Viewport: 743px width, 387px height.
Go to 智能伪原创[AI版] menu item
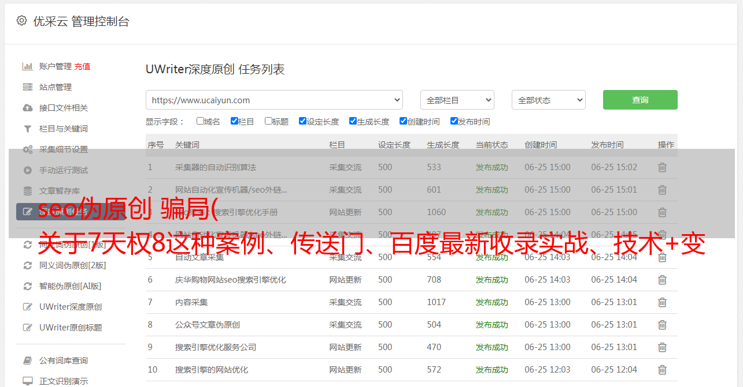coord(70,286)
